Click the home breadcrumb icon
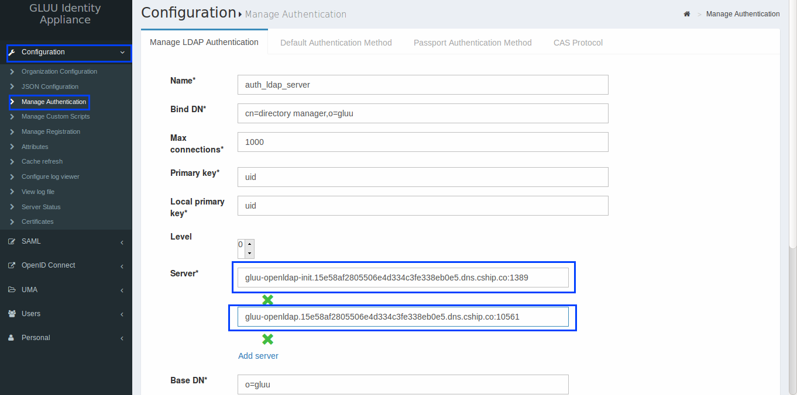The image size is (797, 395). point(686,13)
